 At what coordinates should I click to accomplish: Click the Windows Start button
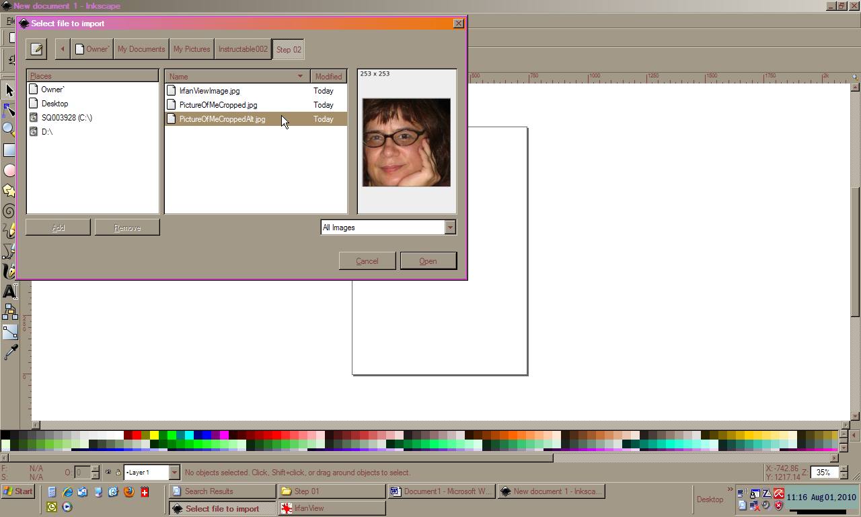click(17, 491)
